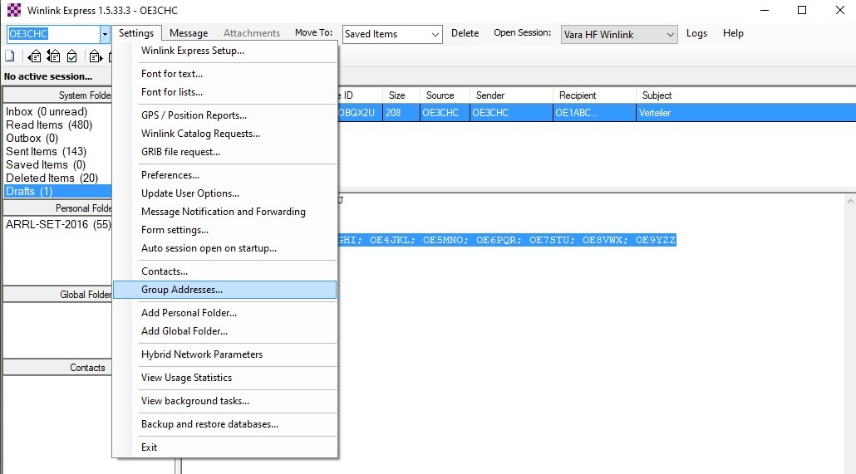
Task: Open the Attachments menu
Action: pos(252,33)
